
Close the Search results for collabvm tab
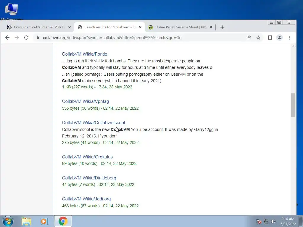140,27
